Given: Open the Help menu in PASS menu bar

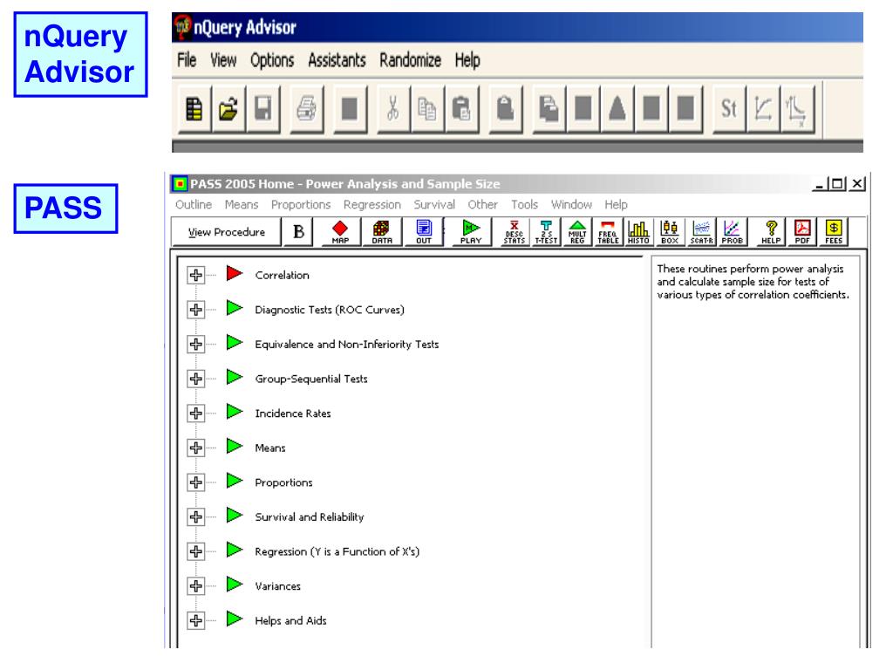Looking at the screenshot, I should pos(617,204).
